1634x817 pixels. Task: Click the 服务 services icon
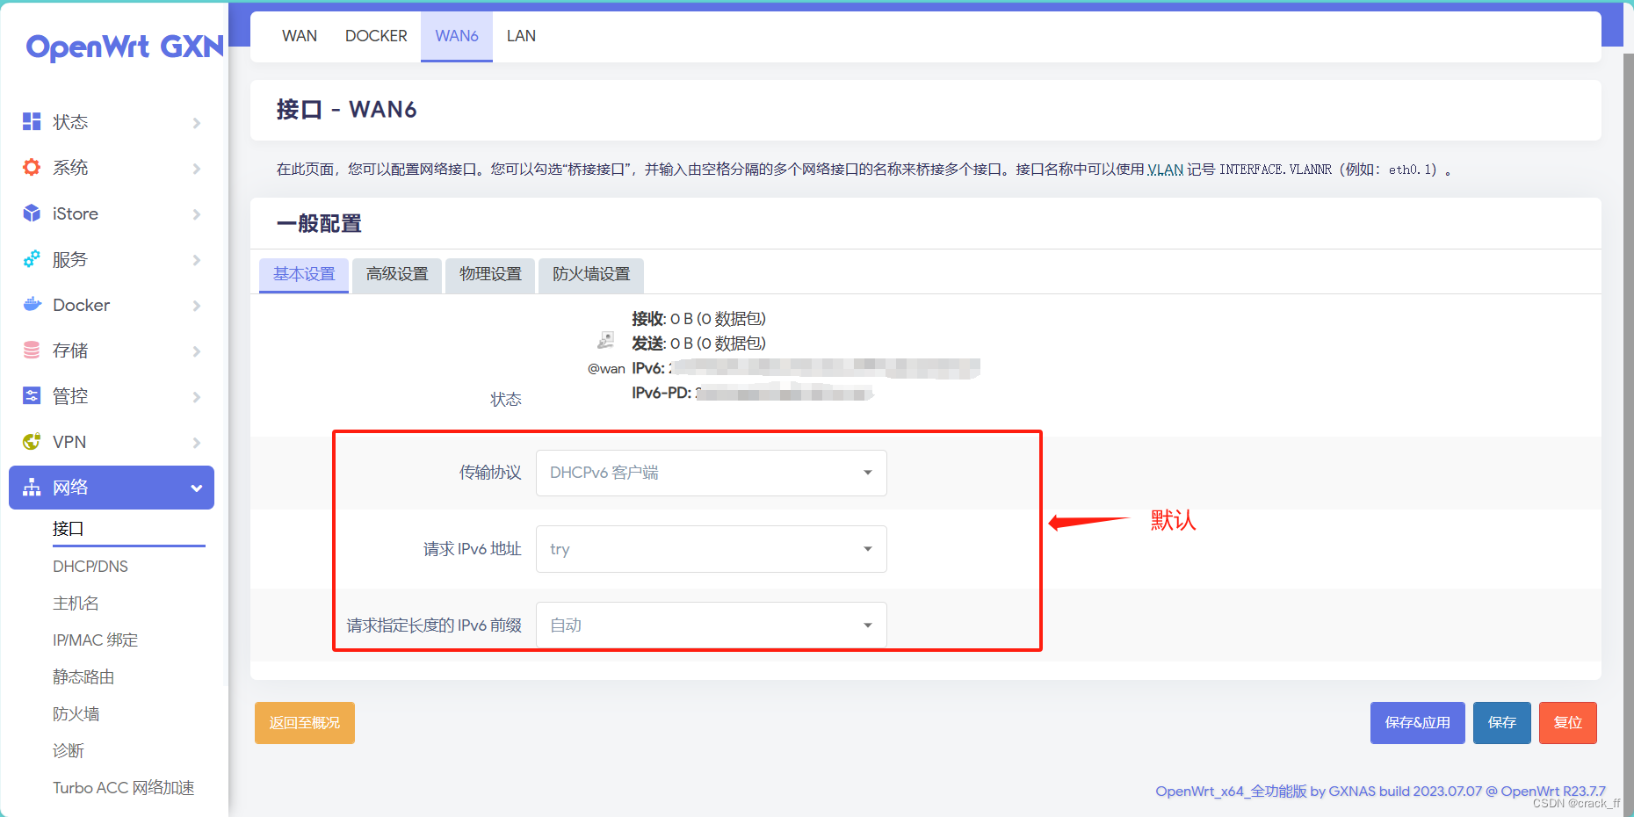click(32, 259)
